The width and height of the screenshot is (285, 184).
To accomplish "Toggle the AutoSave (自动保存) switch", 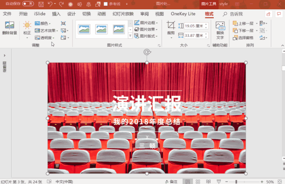I will coord(28,4).
